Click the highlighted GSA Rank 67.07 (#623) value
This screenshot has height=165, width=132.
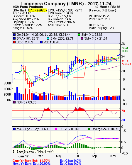pyautogui.click(x=38, y=10)
